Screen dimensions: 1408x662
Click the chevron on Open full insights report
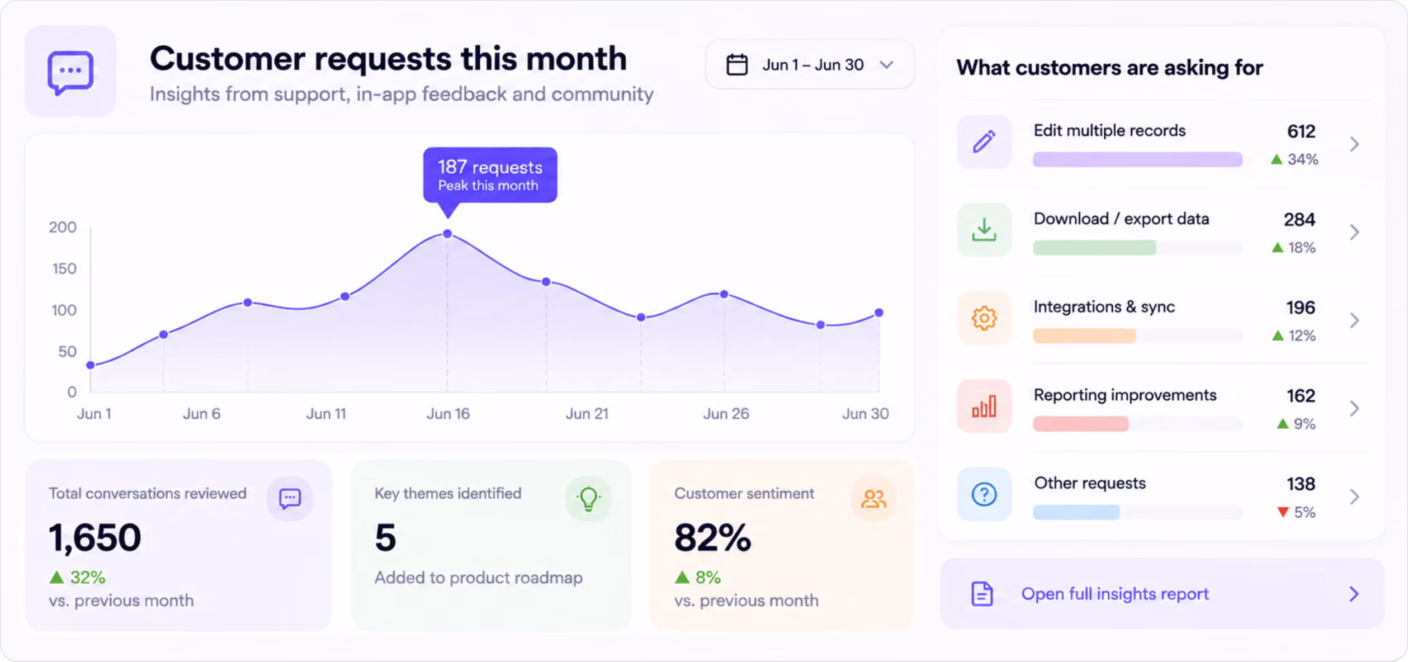(1354, 594)
